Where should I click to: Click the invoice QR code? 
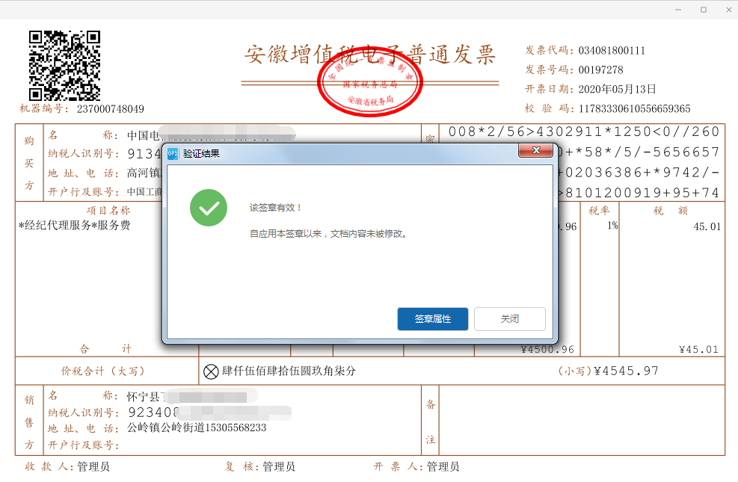point(64,66)
